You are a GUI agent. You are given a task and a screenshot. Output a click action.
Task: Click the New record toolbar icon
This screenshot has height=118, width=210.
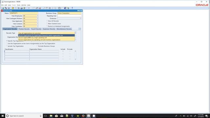[3, 8]
